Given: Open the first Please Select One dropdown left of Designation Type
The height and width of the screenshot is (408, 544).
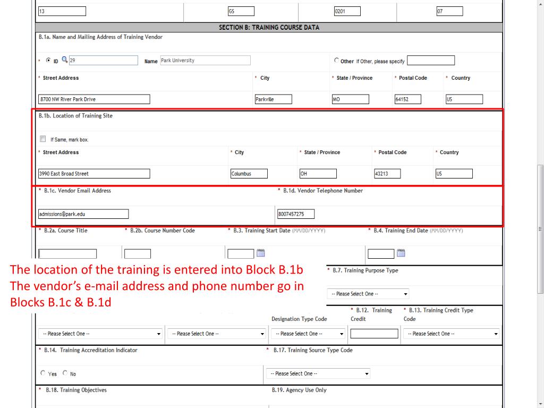Looking at the screenshot, I should tap(100, 334).
